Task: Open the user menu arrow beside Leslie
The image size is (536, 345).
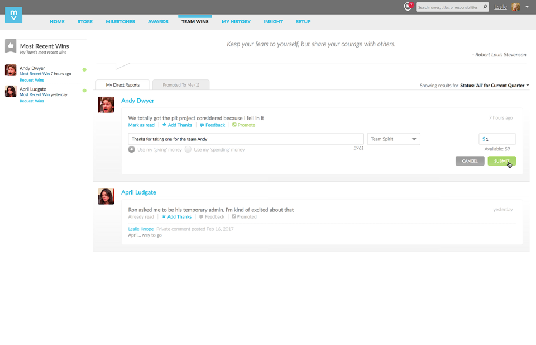Action: coord(527,7)
